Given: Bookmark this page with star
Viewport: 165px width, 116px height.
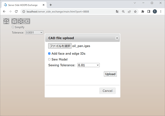Looking at the screenshot, I should (x=135, y=12).
